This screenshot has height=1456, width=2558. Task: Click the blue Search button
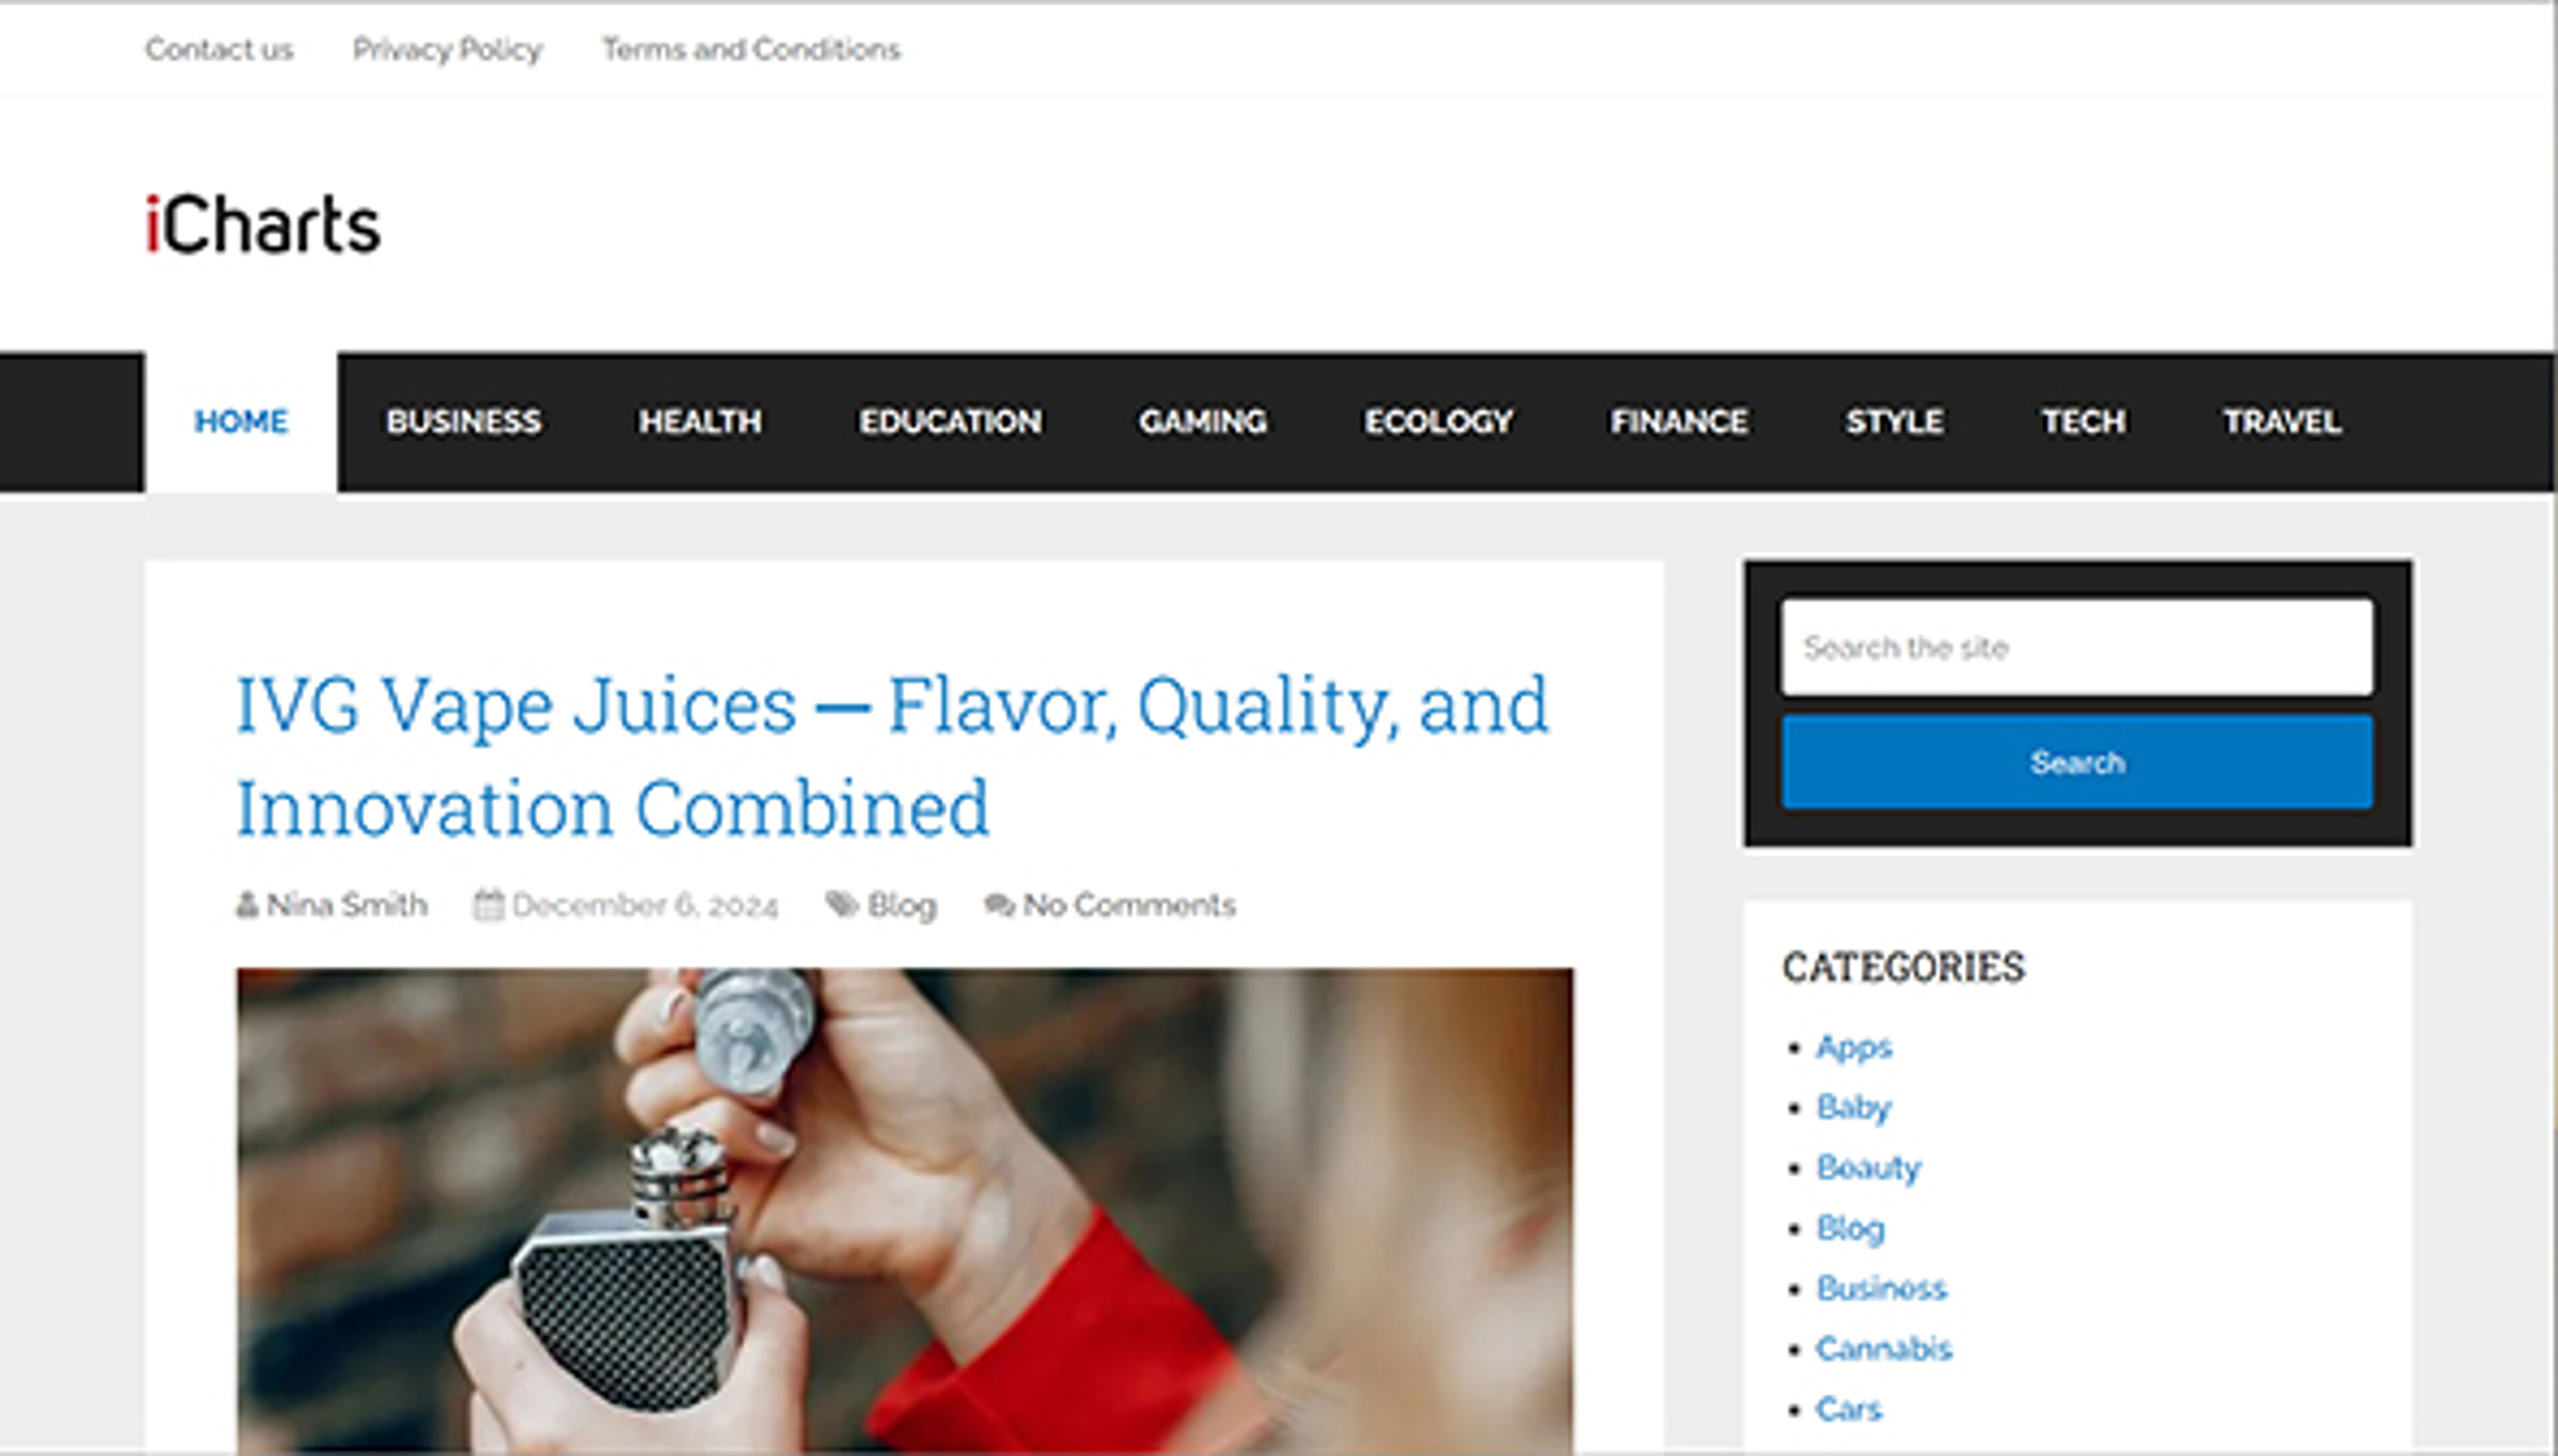tap(2077, 762)
